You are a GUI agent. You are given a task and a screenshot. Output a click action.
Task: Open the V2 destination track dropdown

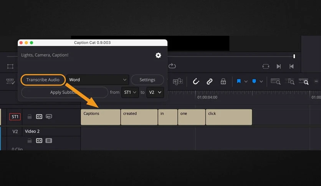(155, 92)
